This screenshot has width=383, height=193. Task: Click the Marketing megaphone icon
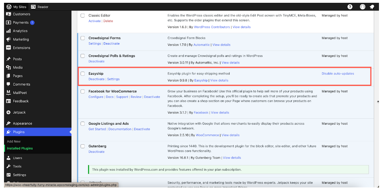pyautogui.click(x=8, y=39)
